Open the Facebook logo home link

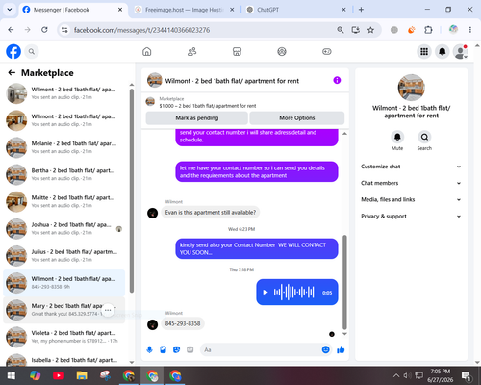point(13,51)
